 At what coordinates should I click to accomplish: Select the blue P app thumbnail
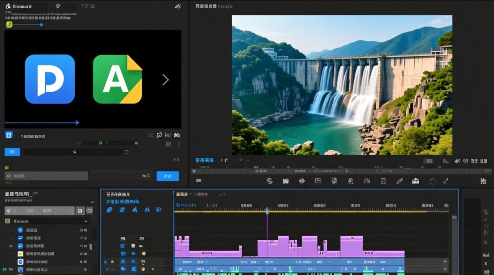(x=50, y=79)
